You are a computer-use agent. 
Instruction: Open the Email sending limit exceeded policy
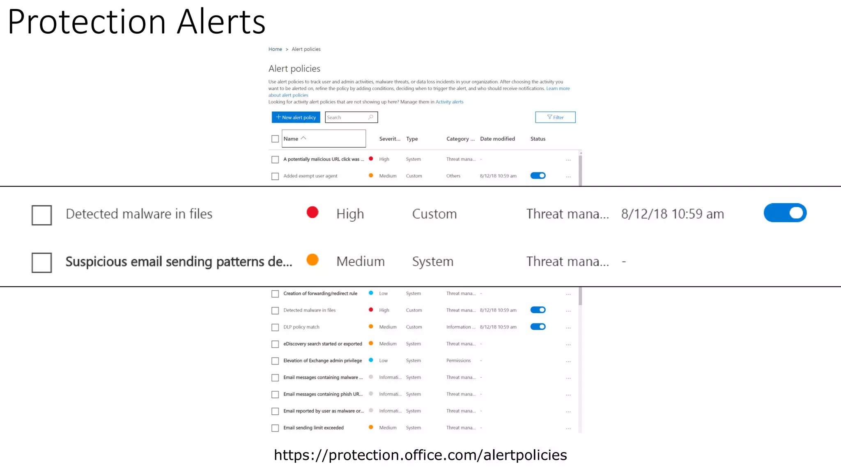coord(313,428)
